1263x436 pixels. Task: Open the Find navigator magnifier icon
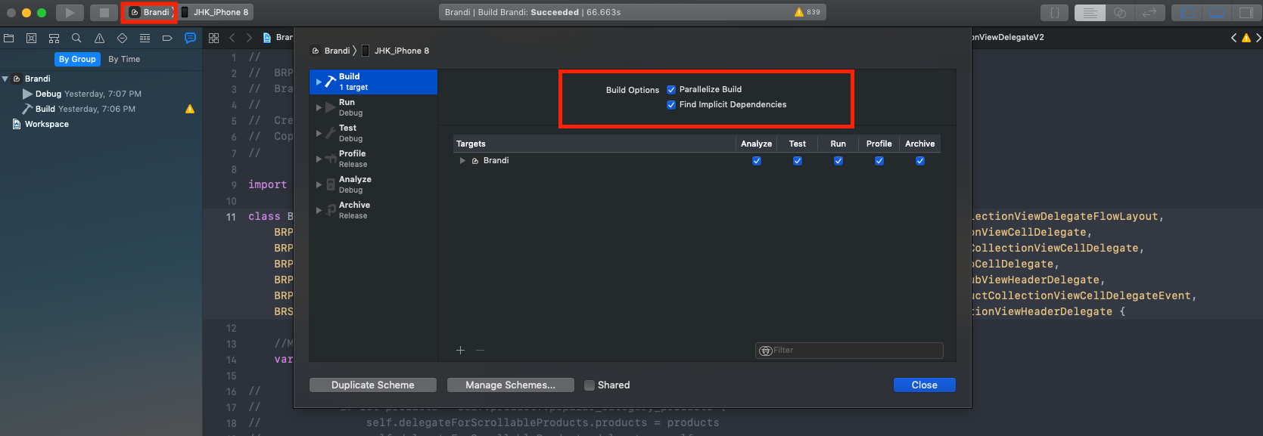(x=76, y=38)
